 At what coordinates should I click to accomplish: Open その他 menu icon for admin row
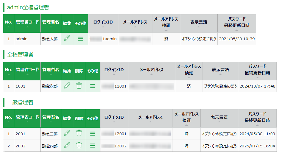tap(80, 39)
